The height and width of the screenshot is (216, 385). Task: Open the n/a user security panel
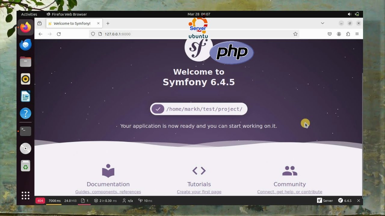[128, 201]
